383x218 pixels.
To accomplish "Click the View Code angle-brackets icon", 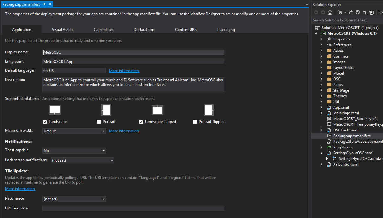I will tap(381, 12).
